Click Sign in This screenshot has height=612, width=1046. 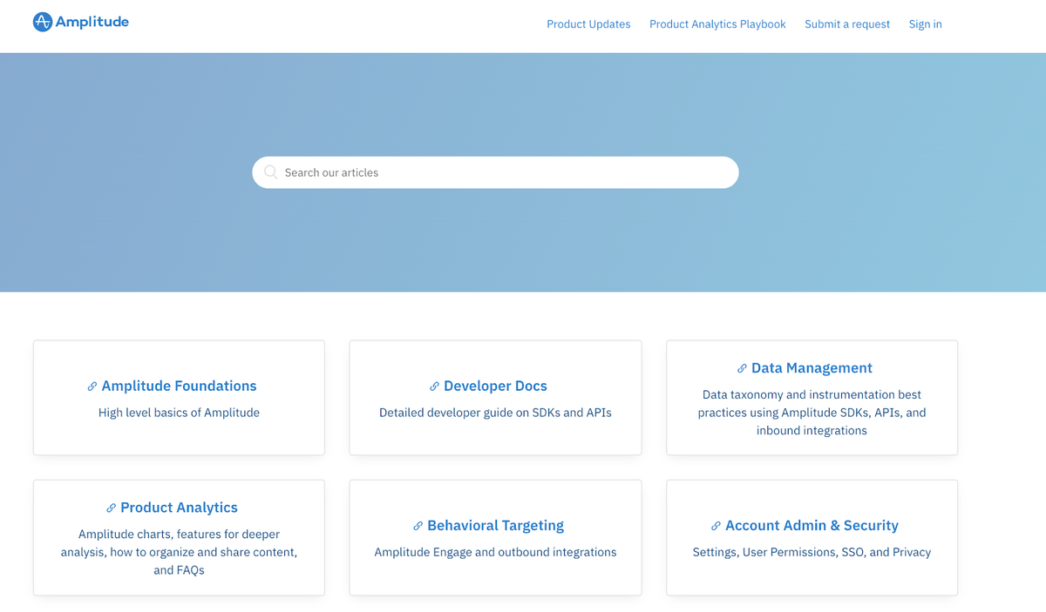(x=925, y=24)
